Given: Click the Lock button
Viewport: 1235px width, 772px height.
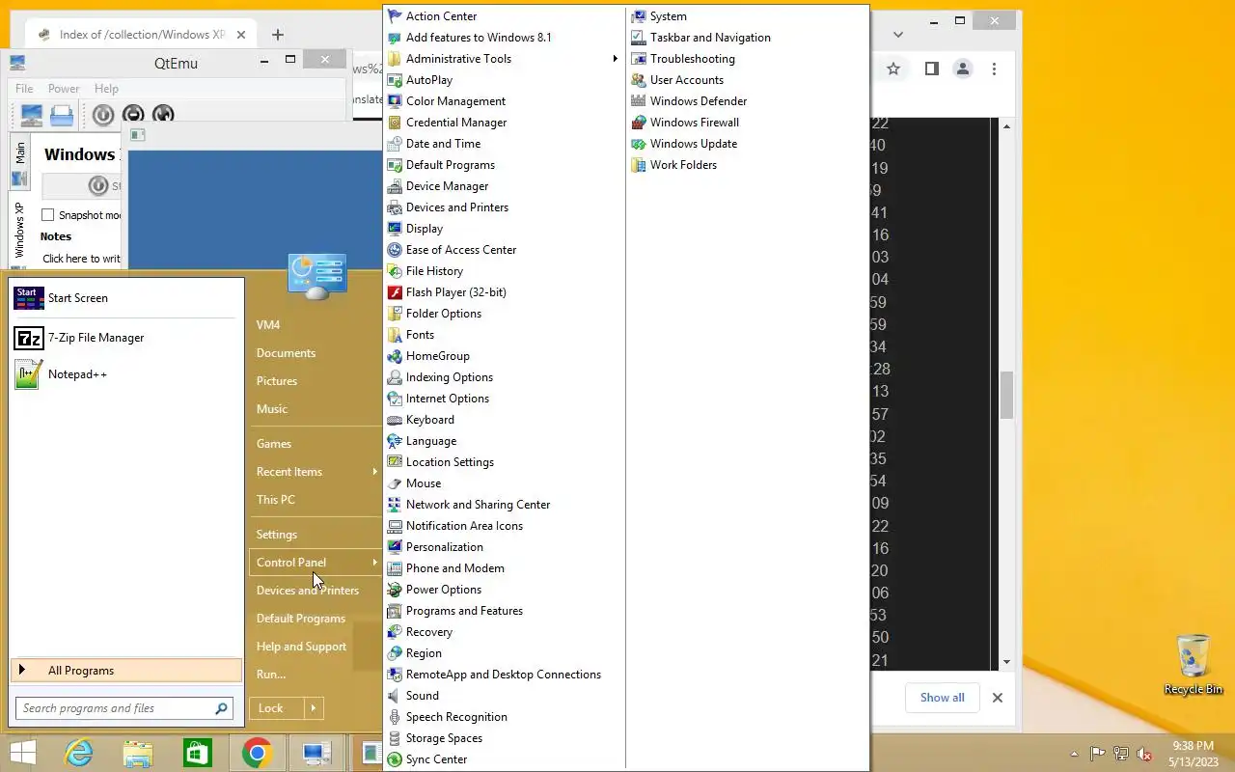Looking at the screenshot, I should (277, 708).
